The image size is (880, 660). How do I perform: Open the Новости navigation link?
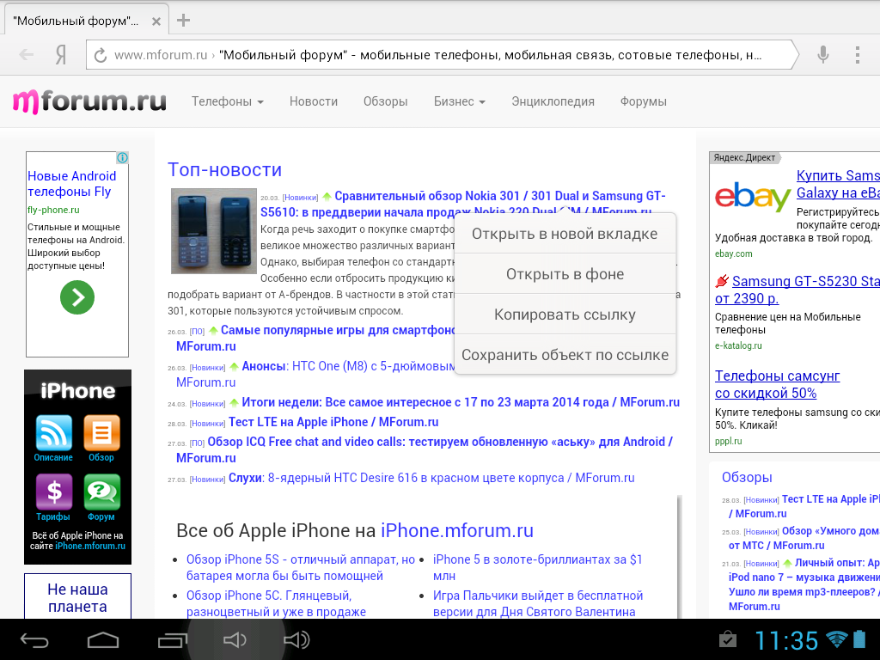[314, 101]
